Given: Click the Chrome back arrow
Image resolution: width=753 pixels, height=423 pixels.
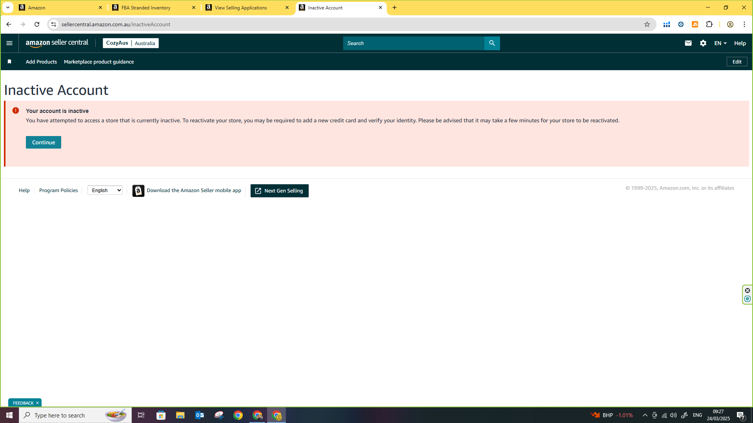Looking at the screenshot, I should click(x=9, y=24).
